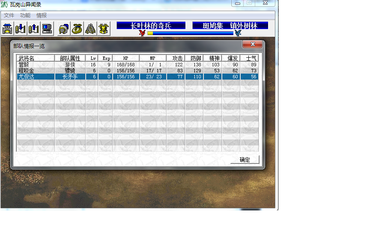
Task: Open the helmet (generals) toolbar icon
Action: coord(64,29)
